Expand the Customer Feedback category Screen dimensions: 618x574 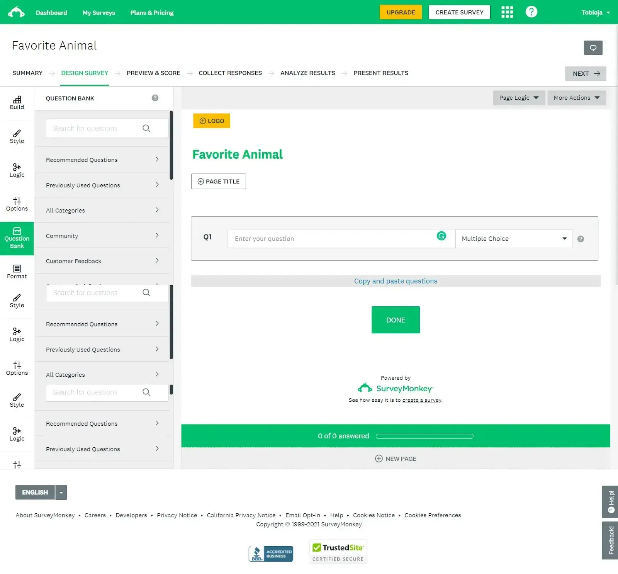tap(102, 261)
